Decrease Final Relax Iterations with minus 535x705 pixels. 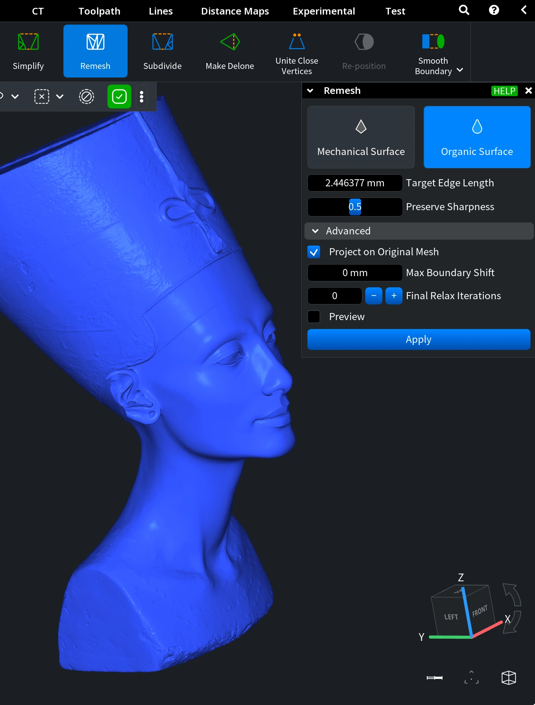coord(374,296)
